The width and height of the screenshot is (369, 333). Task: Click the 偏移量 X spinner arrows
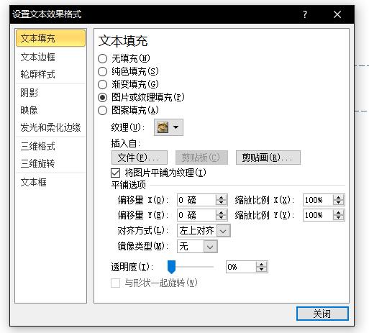(221, 200)
